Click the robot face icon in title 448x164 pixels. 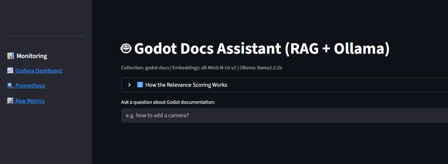[x=126, y=48]
